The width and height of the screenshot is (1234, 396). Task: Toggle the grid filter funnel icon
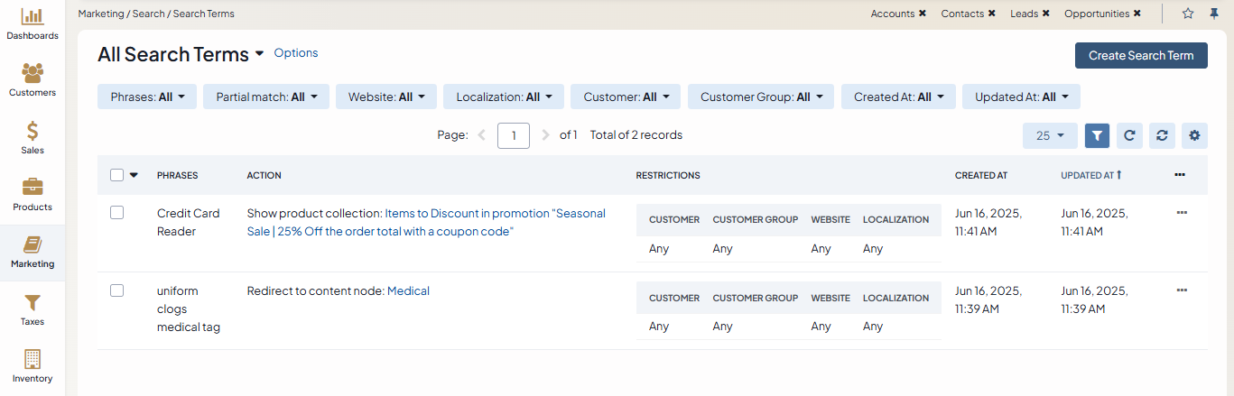[x=1097, y=135]
